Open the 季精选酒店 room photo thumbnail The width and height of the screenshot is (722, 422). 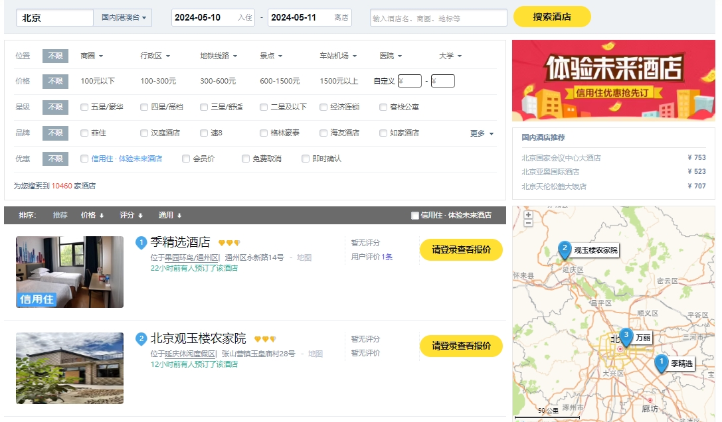point(70,272)
